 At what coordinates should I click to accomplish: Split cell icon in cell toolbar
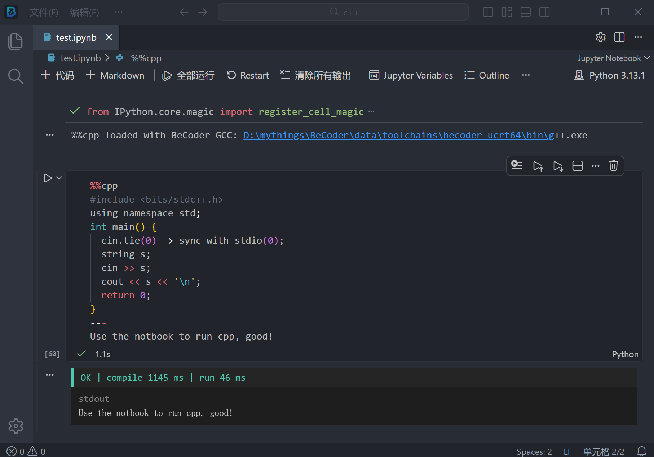[578, 165]
